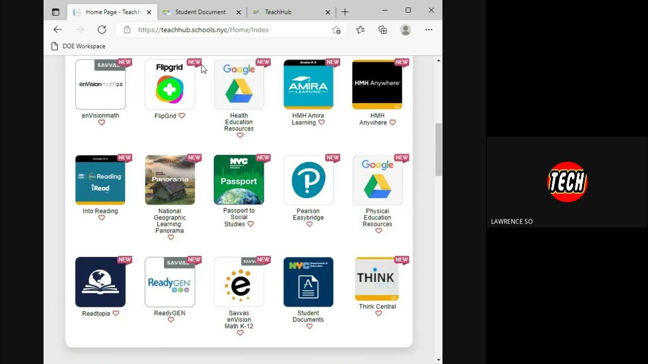Open DOE Workspace bookmark
The height and width of the screenshot is (364, 648).
pos(78,46)
